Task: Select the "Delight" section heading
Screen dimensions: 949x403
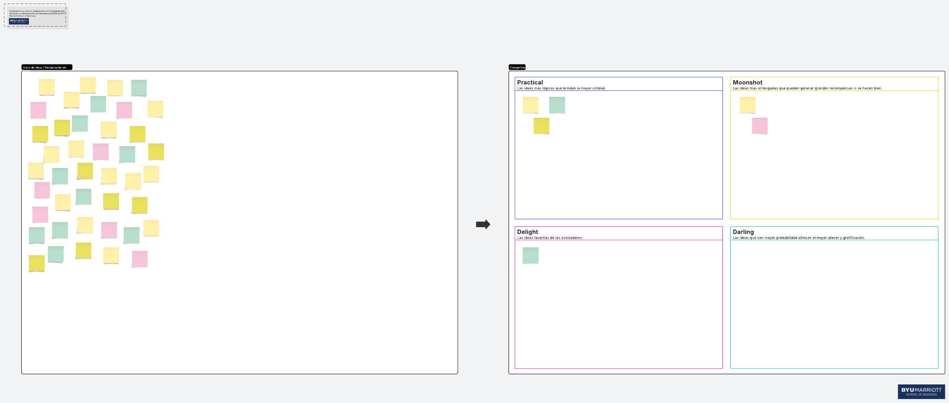Action: pos(527,232)
